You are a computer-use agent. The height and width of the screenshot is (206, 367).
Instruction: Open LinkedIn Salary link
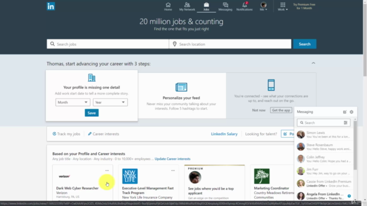point(224,134)
